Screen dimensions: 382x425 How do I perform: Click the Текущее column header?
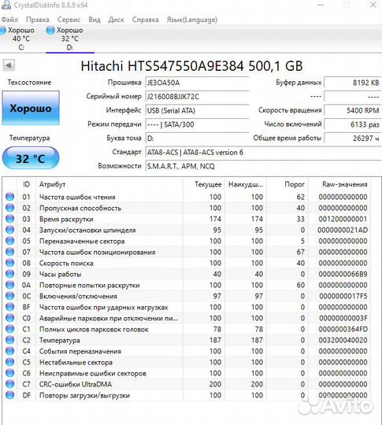click(x=203, y=184)
